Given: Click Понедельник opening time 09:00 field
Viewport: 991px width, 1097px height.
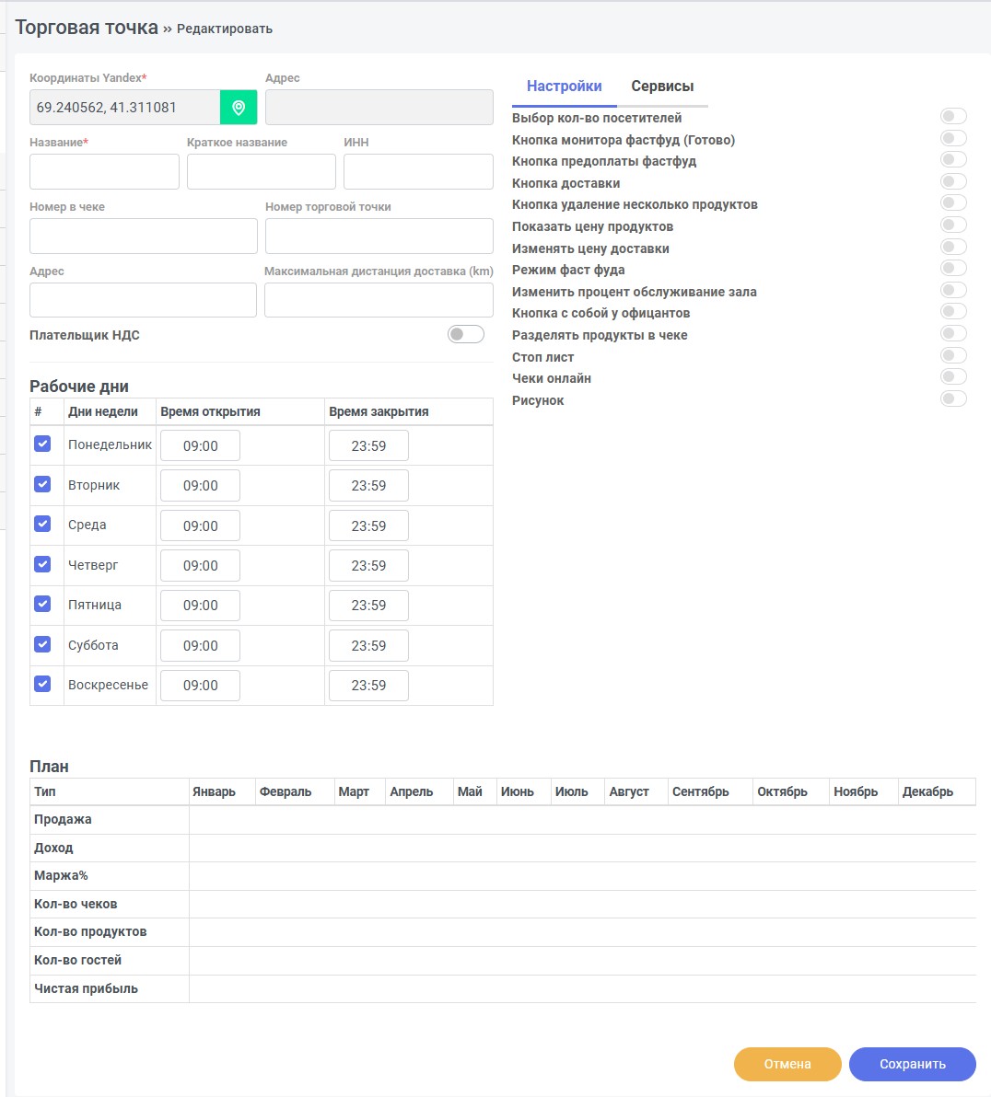Looking at the screenshot, I should 200,445.
